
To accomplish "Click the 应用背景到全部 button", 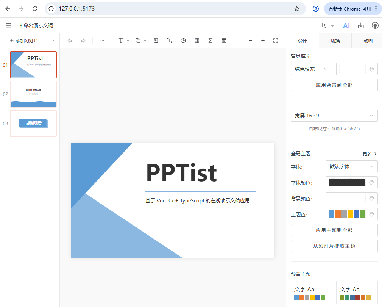I will [x=334, y=85].
